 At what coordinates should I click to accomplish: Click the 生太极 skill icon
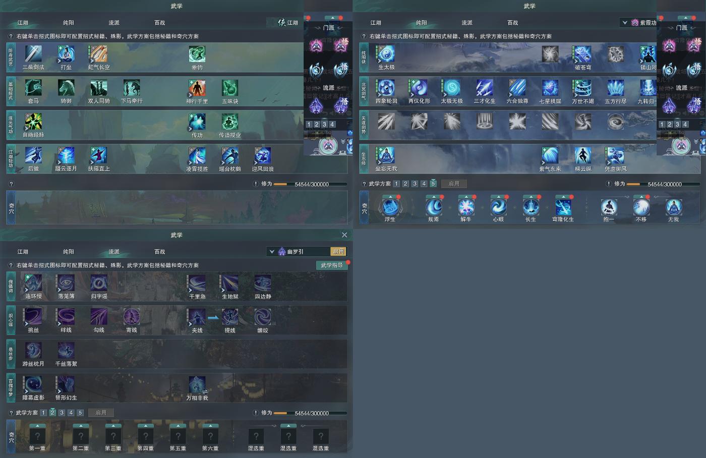click(x=386, y=54)
